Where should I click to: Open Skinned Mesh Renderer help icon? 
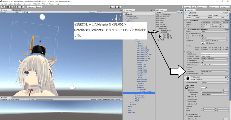[x=226, y=29]
